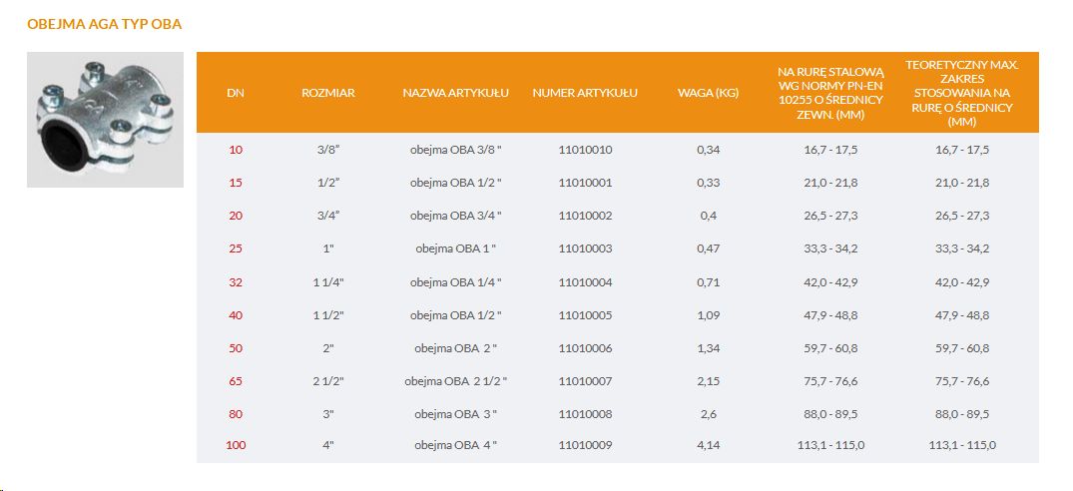Click steel pipe diameter '59,7 - 60,8'
Viewport: 1073px width, 491px height.
click(830, 348)
